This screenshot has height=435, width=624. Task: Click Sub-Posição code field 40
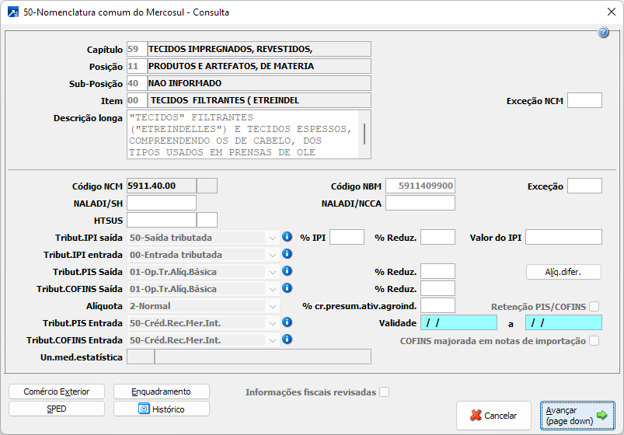tap(137, 83)
